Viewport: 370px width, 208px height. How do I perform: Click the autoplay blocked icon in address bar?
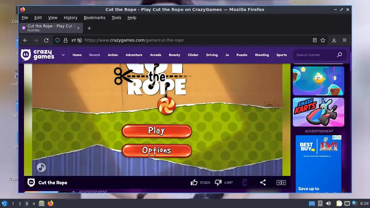[79, 40]
